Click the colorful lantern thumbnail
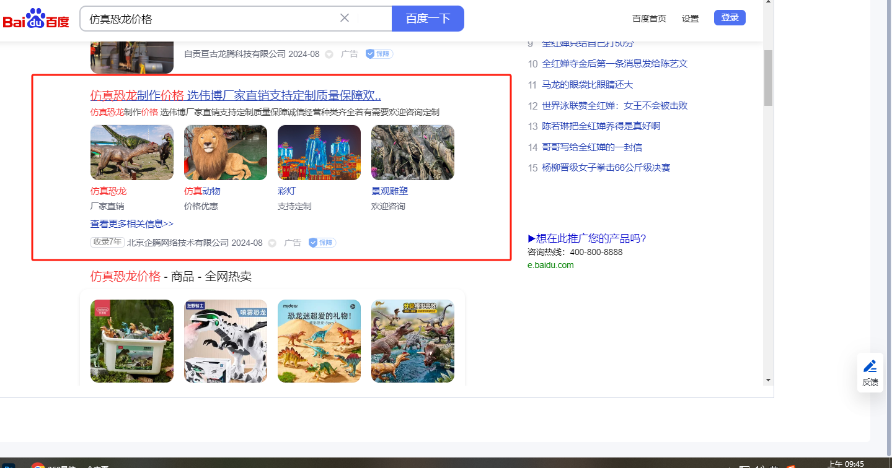The image size is (892, 468). (319, 153)
